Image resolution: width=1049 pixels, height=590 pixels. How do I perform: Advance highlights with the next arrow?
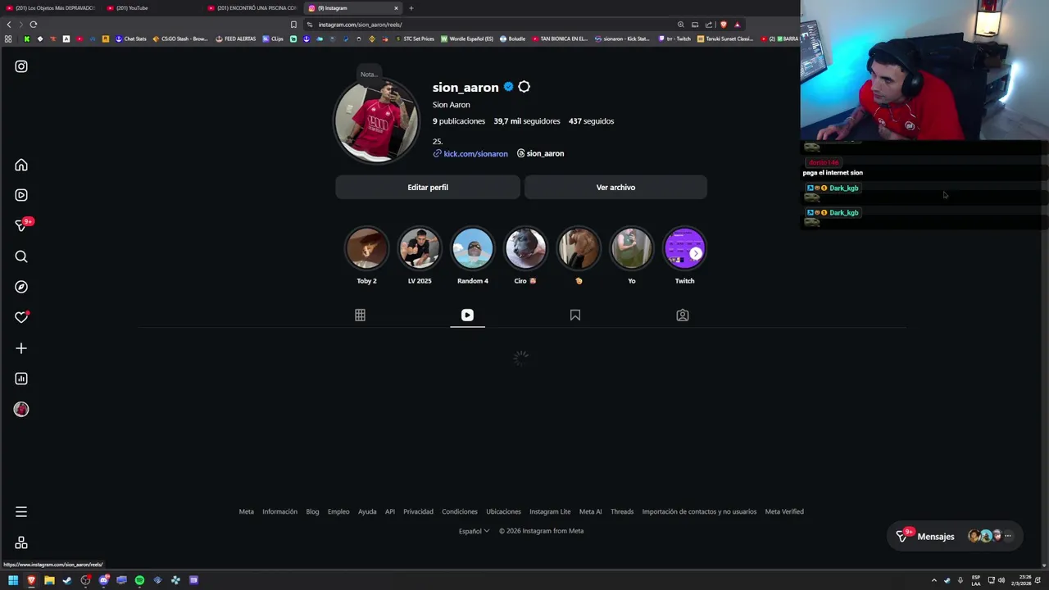[x=696, y=253]
